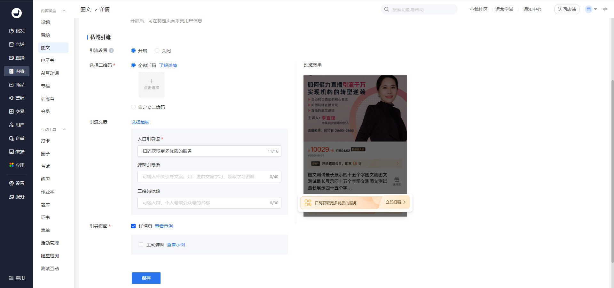Viewport: 614px width, 288px height.
Task: Collapse the 内容类型 section
Action: (64, 10)
